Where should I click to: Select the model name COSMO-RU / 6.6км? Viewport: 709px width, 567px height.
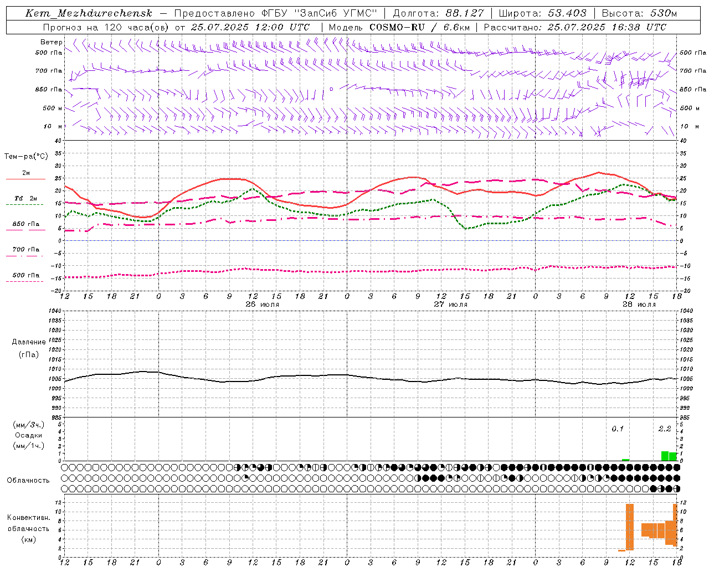point(420,27)
